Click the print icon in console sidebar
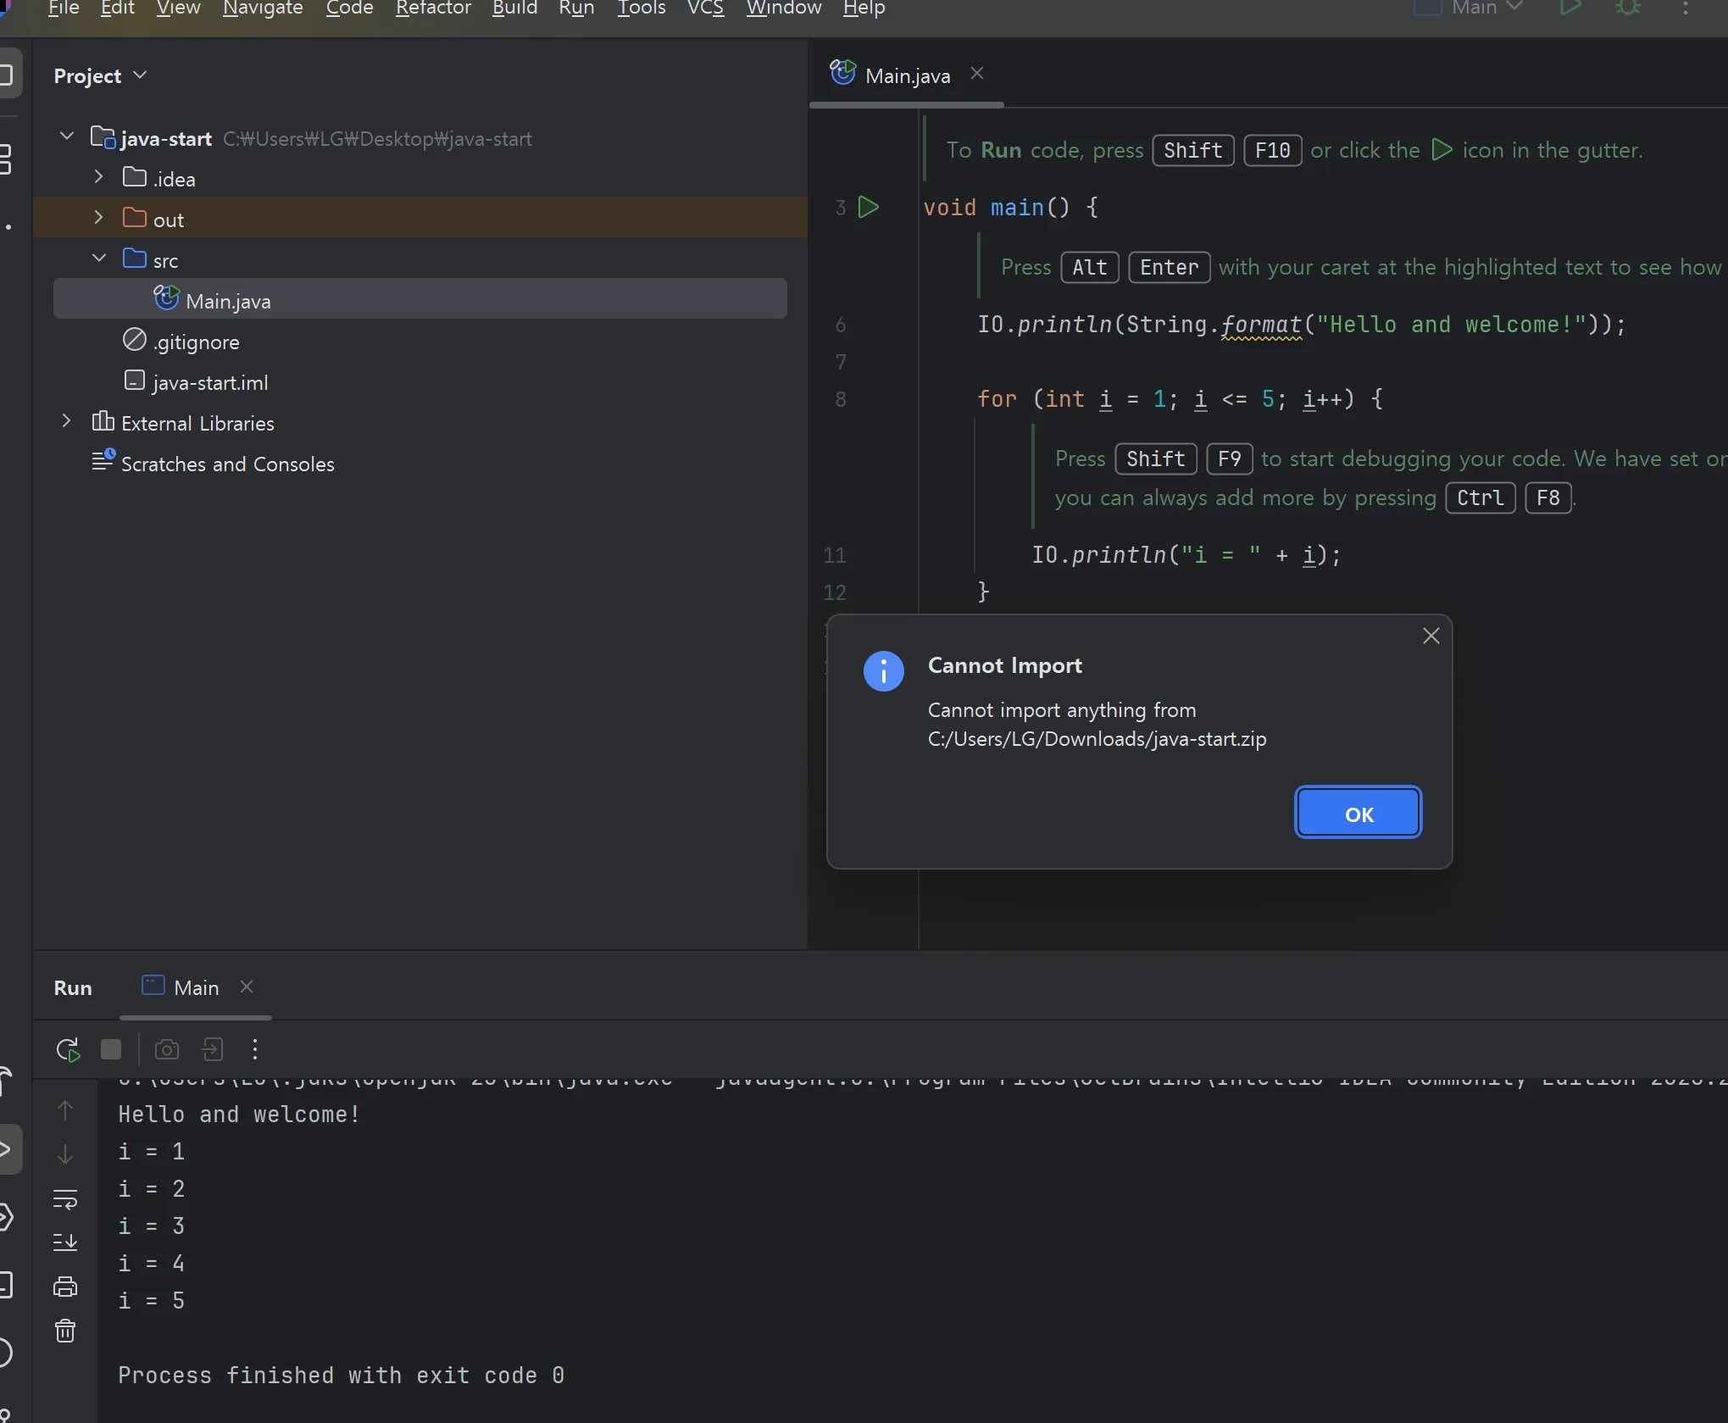The width and height of the screenshot is (1728, 1423). 65,1286
